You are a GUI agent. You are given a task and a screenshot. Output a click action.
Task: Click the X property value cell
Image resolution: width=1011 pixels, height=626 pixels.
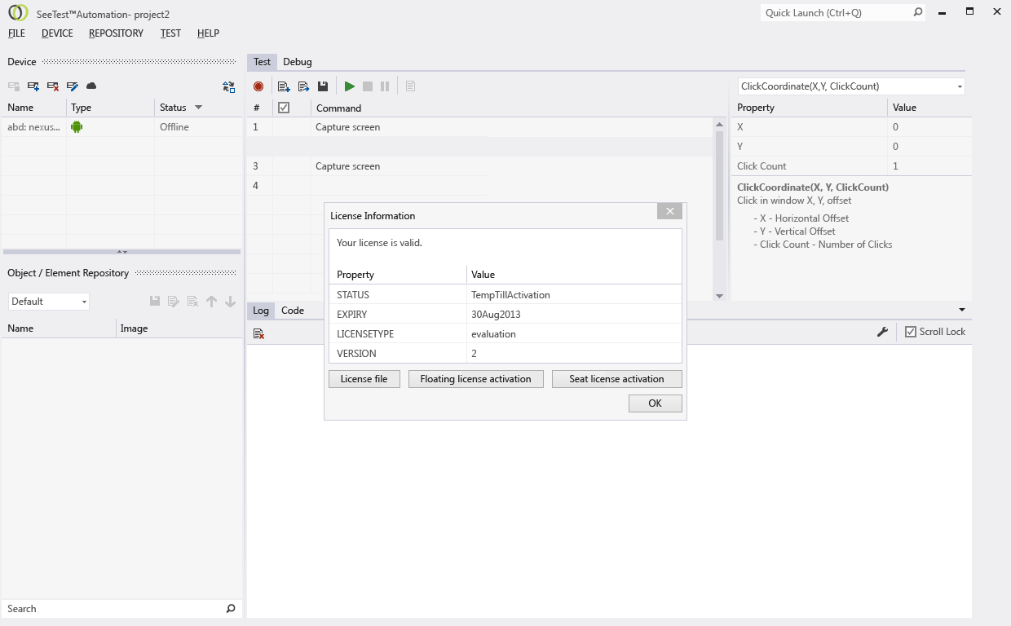929,127
